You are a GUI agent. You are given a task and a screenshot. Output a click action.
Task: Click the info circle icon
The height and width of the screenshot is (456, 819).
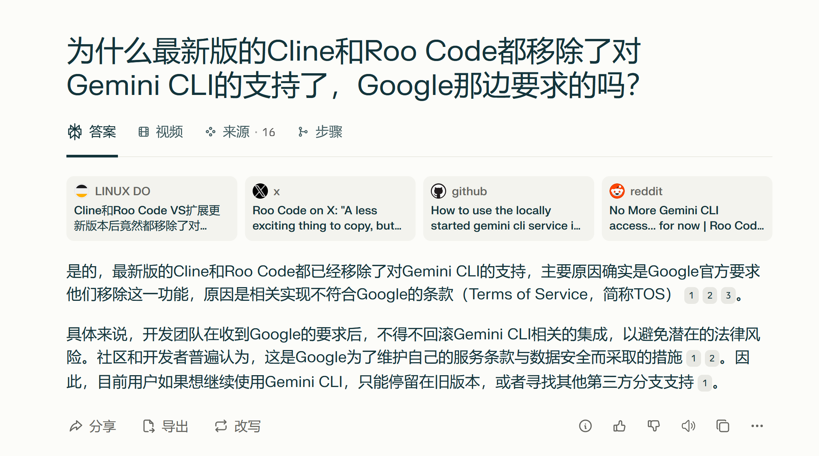pyautogui.click(x=585, y=426)
